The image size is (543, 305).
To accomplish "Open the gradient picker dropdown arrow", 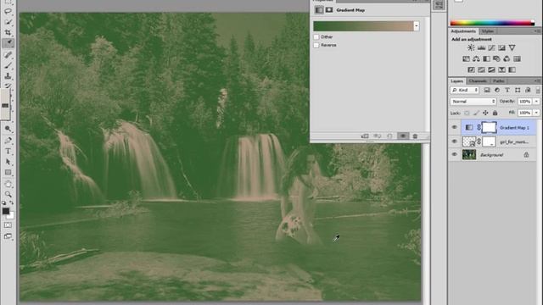I will (x=417, y=26).
